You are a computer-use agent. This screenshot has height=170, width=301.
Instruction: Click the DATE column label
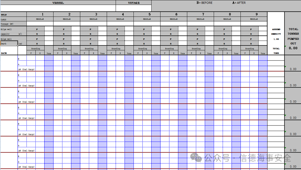click(x=4, y=53)
